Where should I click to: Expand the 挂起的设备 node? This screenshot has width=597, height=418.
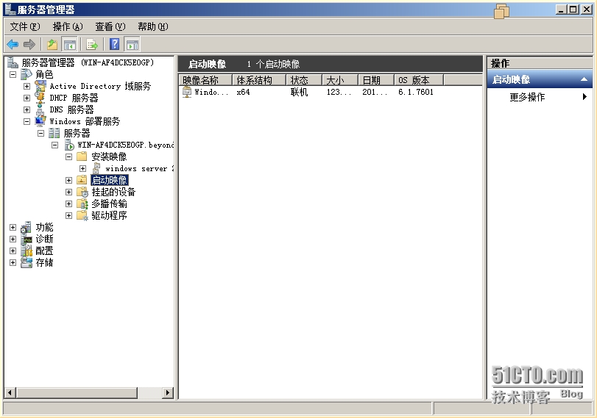68,192
